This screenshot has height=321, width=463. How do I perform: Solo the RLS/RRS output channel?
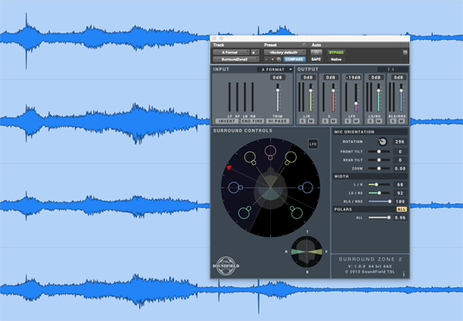point(393,121)
